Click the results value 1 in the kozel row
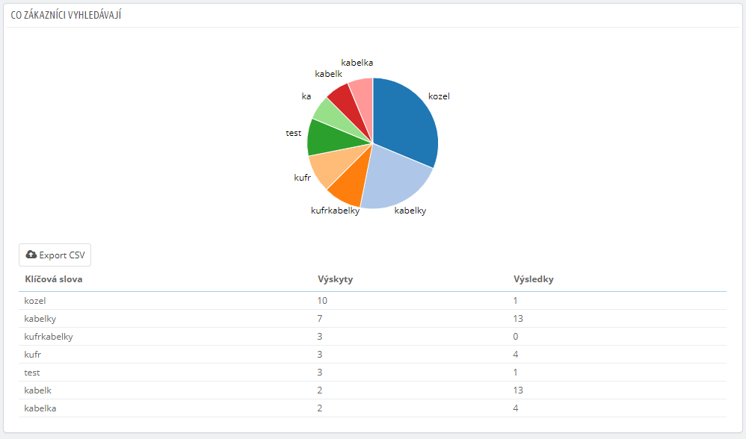 (515, 301)
